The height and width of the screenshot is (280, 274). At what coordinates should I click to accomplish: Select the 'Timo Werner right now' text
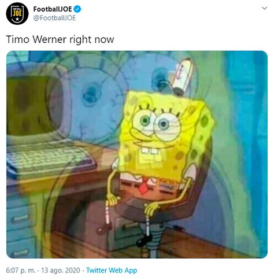coord(60,39)
